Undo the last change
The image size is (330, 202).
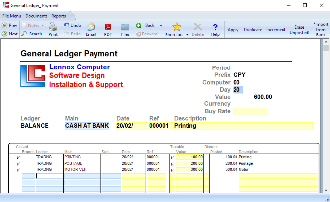[x=67, y=25]
